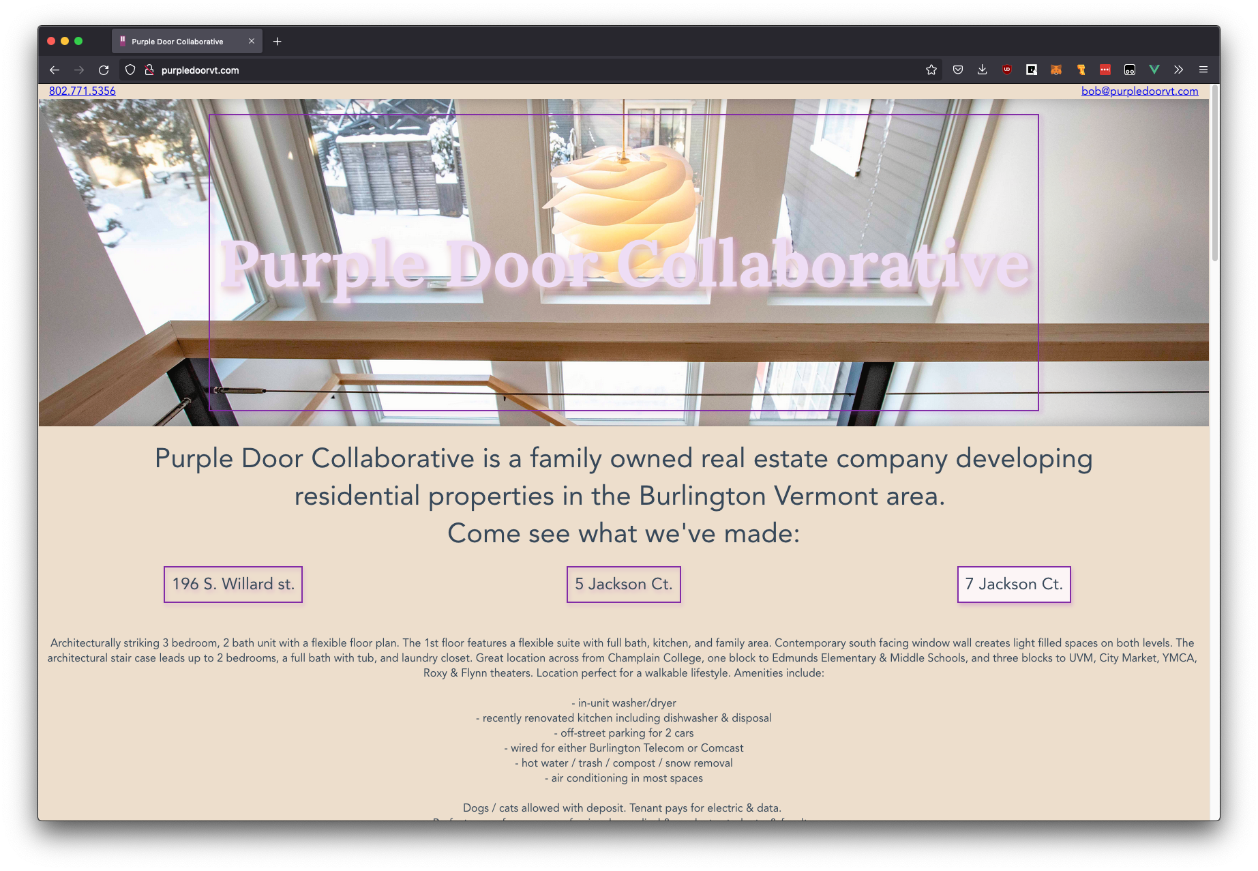Bookmark this page with the star icon
Viewport: 1258px width, 871px height.
point(931,70)
